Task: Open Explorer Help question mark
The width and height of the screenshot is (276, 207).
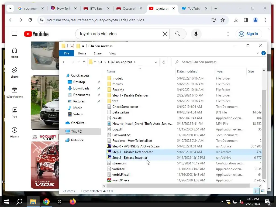Action: pyautogui.click(x=264, y=53)
